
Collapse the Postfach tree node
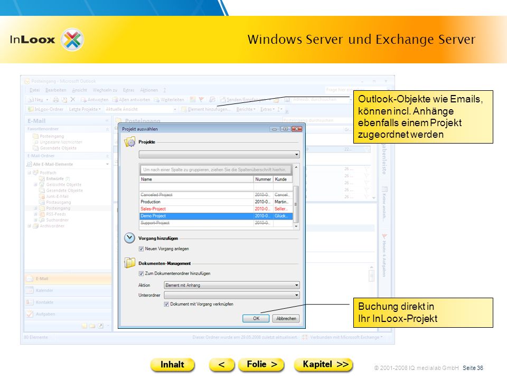[x=29, y=173]
